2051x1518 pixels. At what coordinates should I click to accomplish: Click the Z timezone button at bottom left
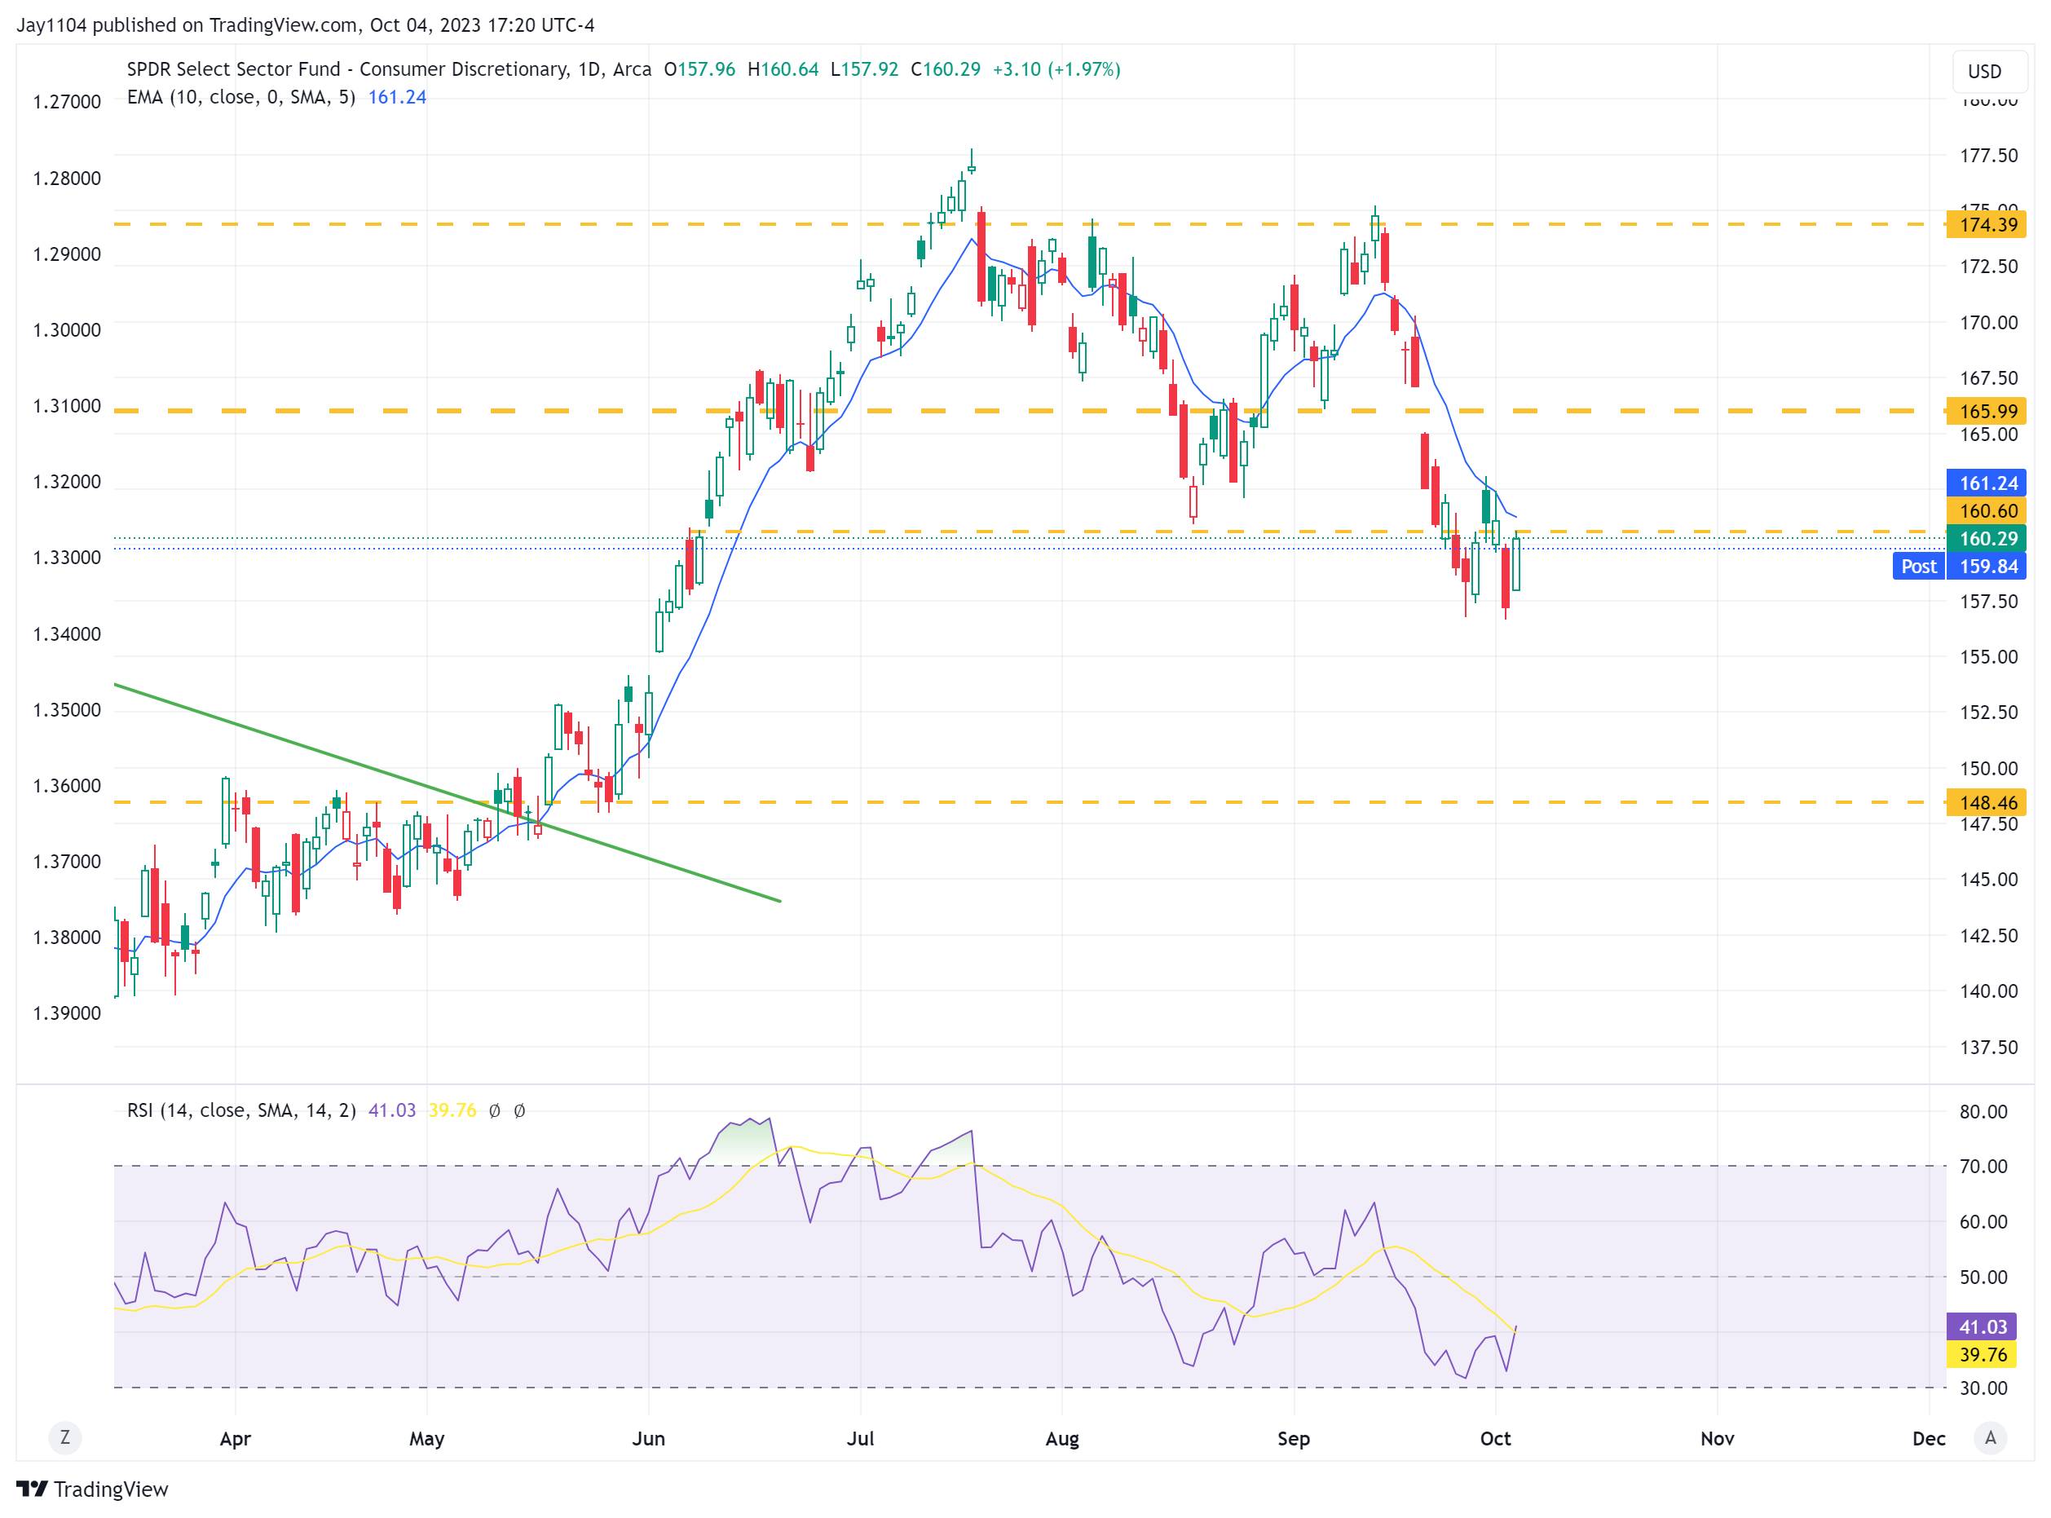(64, 1437)
